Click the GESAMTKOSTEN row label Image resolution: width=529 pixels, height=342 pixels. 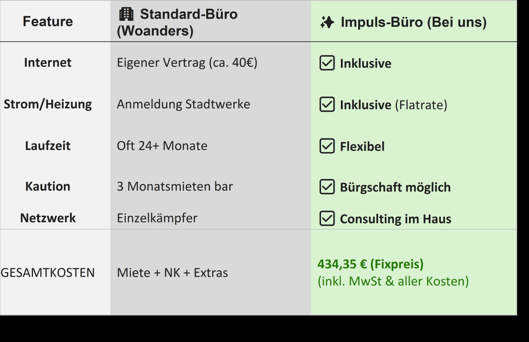(x=48, y=272)
